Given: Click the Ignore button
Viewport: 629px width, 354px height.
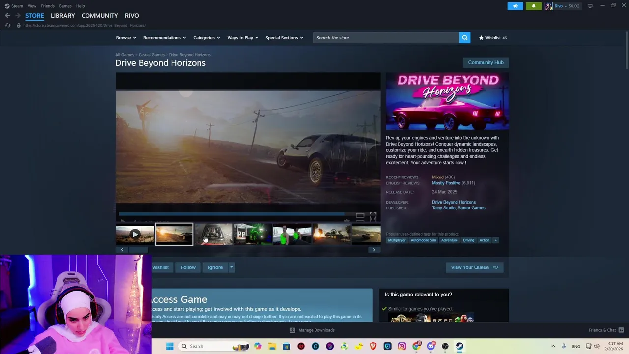Looking at the screenshot, I should click(215, 267).
